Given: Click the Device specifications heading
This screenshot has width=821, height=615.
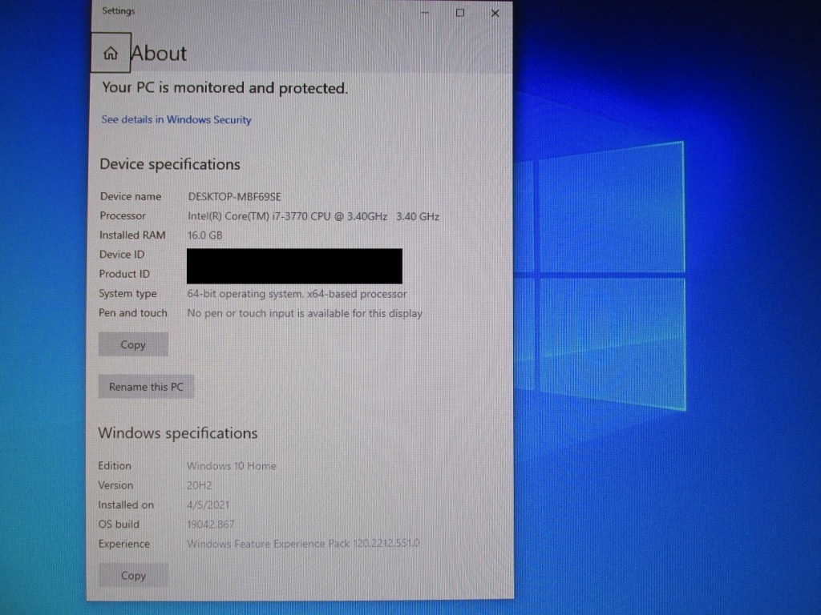Looking at the screenshot, I should coord(170,164).
